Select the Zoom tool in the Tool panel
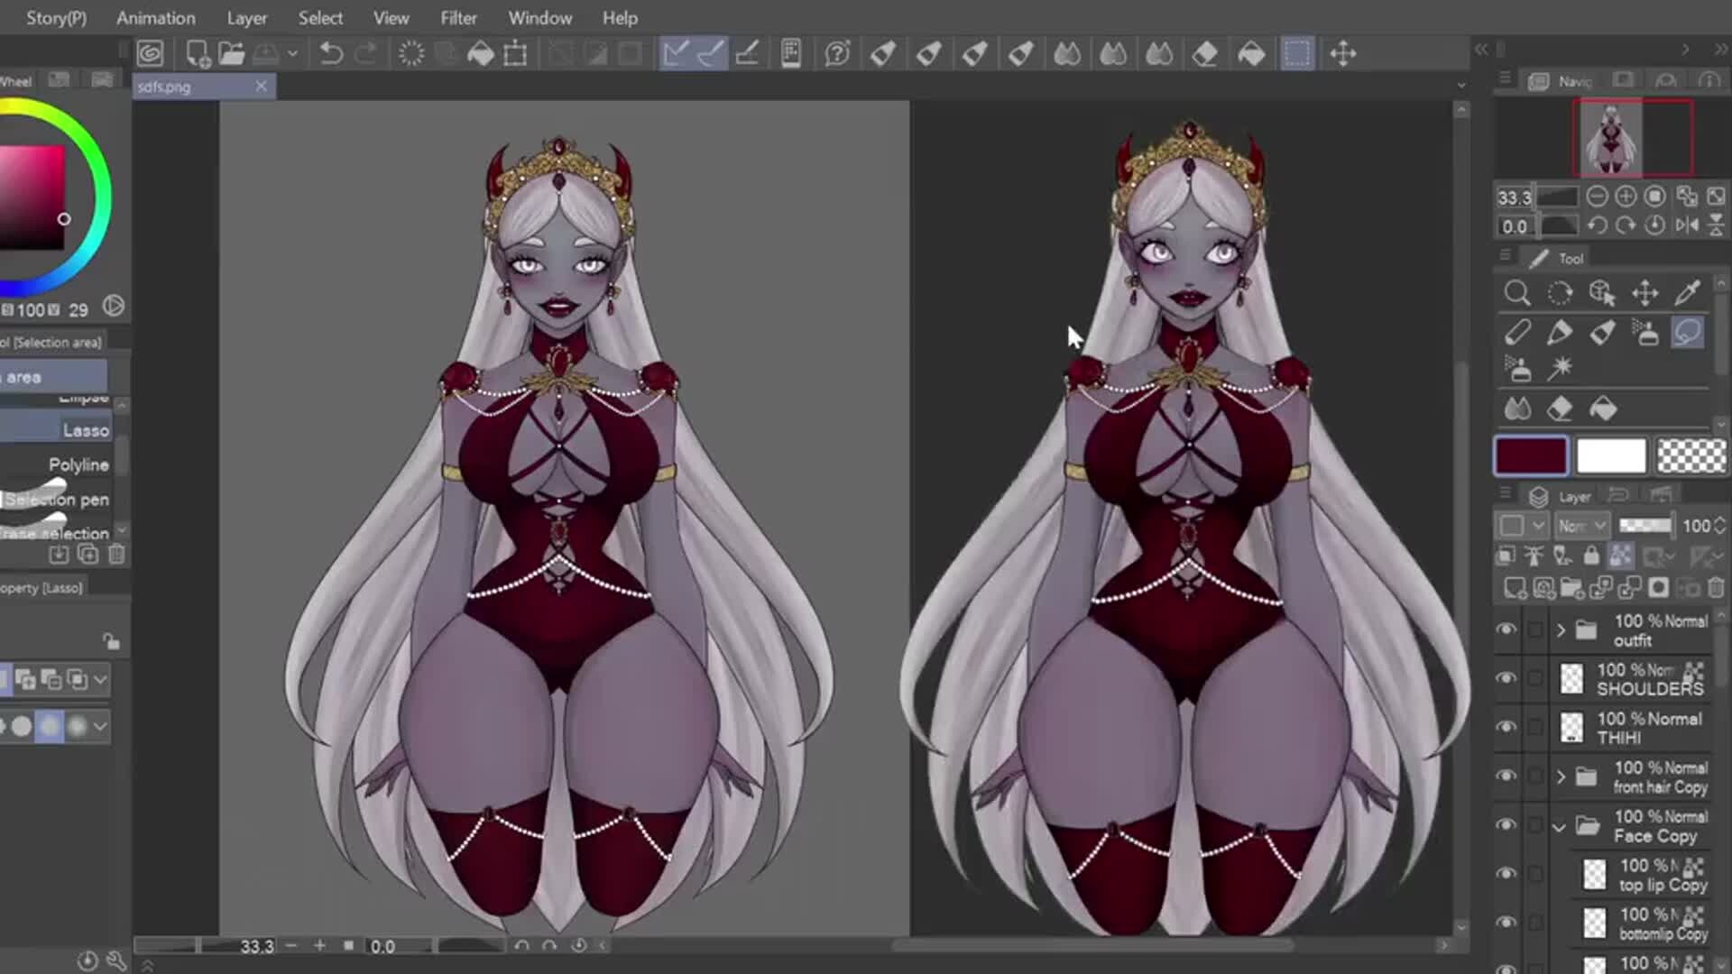 point(1516,293)
